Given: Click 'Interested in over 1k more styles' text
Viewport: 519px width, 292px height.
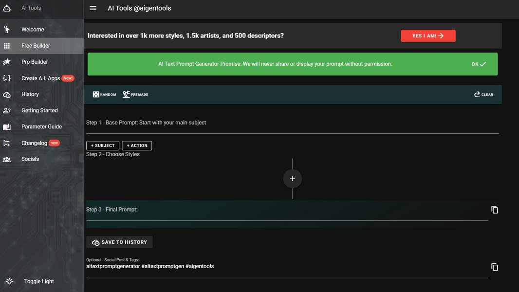Looking at the screenshot, I should pyautogui.click(x=185, y=36).
